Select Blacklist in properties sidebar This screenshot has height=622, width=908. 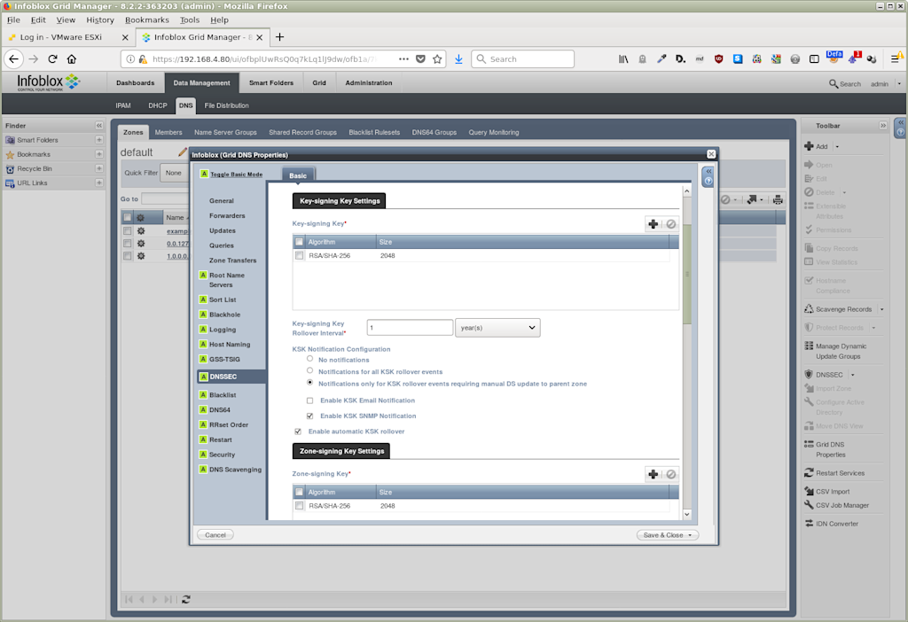pyautogui.click(x=223, y=395)
